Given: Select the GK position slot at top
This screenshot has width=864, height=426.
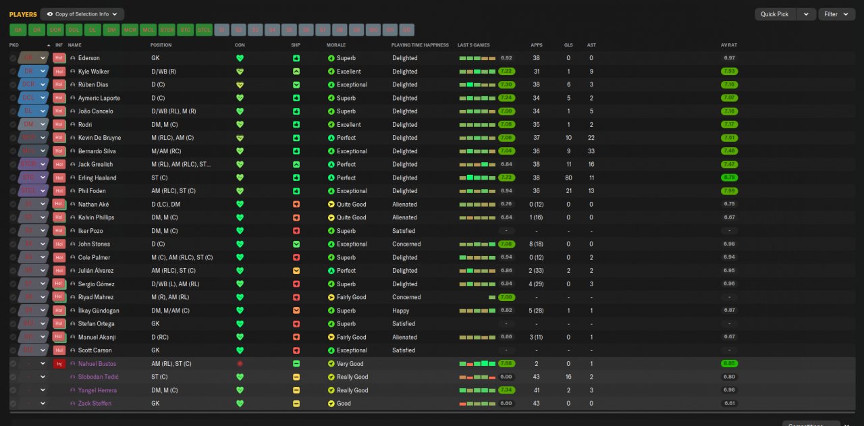Looking at the screenshot, I should pyautogui.click(x=18, y=30).
